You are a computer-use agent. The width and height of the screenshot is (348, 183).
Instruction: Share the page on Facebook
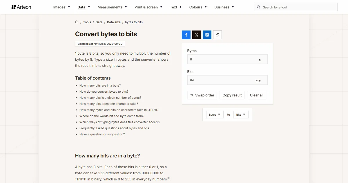(186, 35)
